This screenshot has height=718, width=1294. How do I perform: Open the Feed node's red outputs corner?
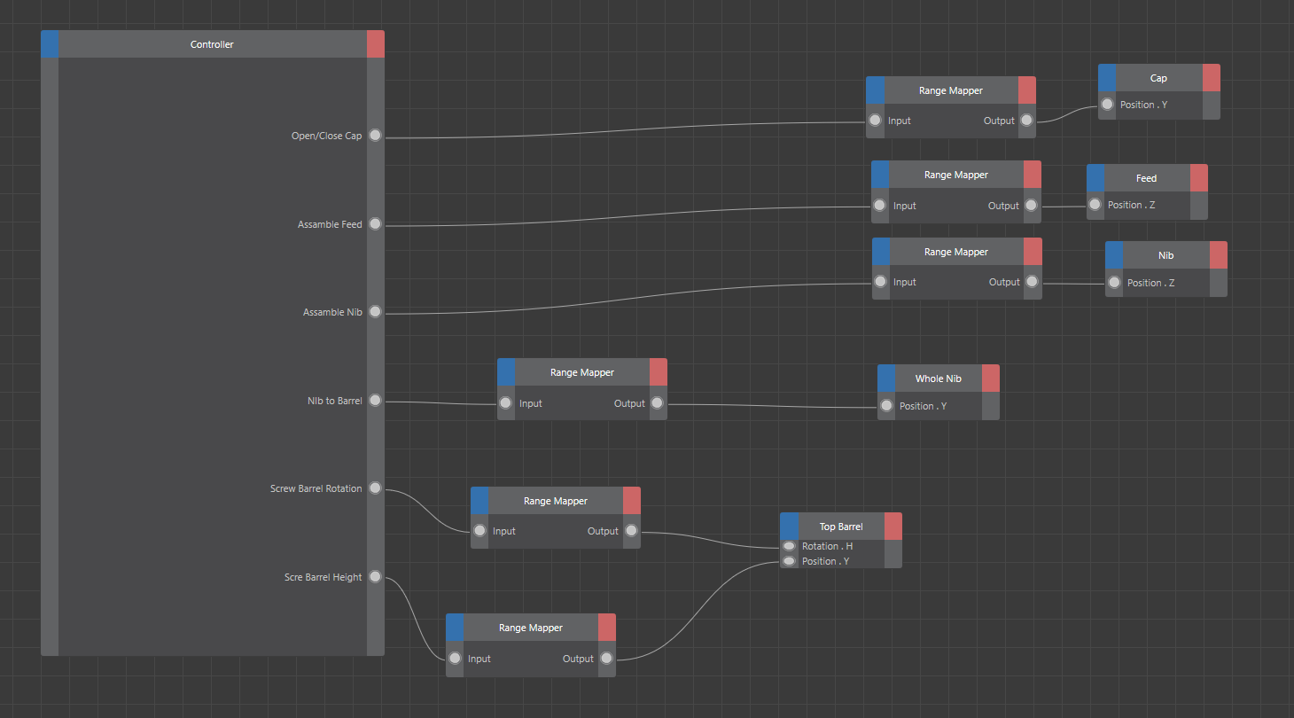tap(1199, 178)
